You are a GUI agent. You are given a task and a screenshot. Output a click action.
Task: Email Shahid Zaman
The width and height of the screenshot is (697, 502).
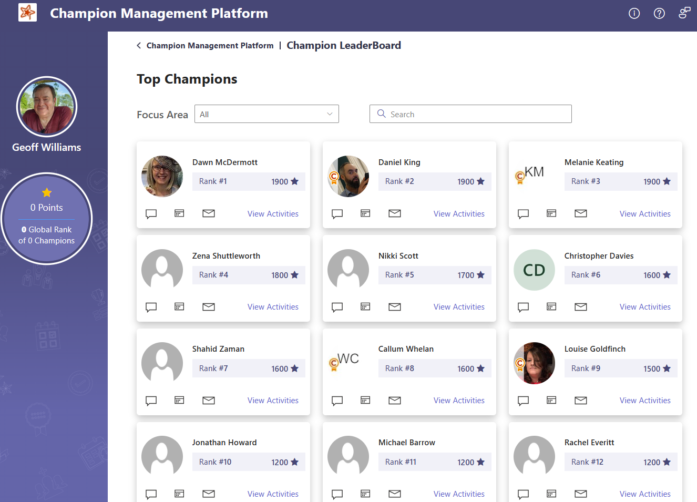click(x=208, y=400)
